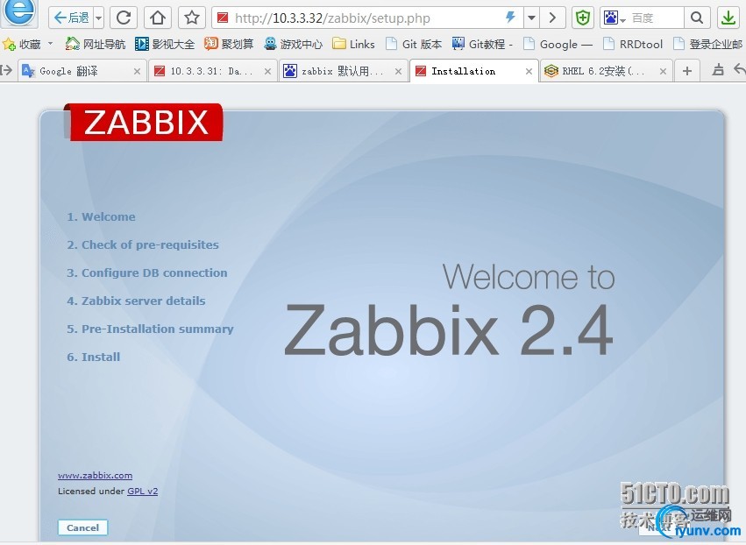Click the search magnifier icon
Viewport: 746px width, 545px height.
tap(697, 18)
